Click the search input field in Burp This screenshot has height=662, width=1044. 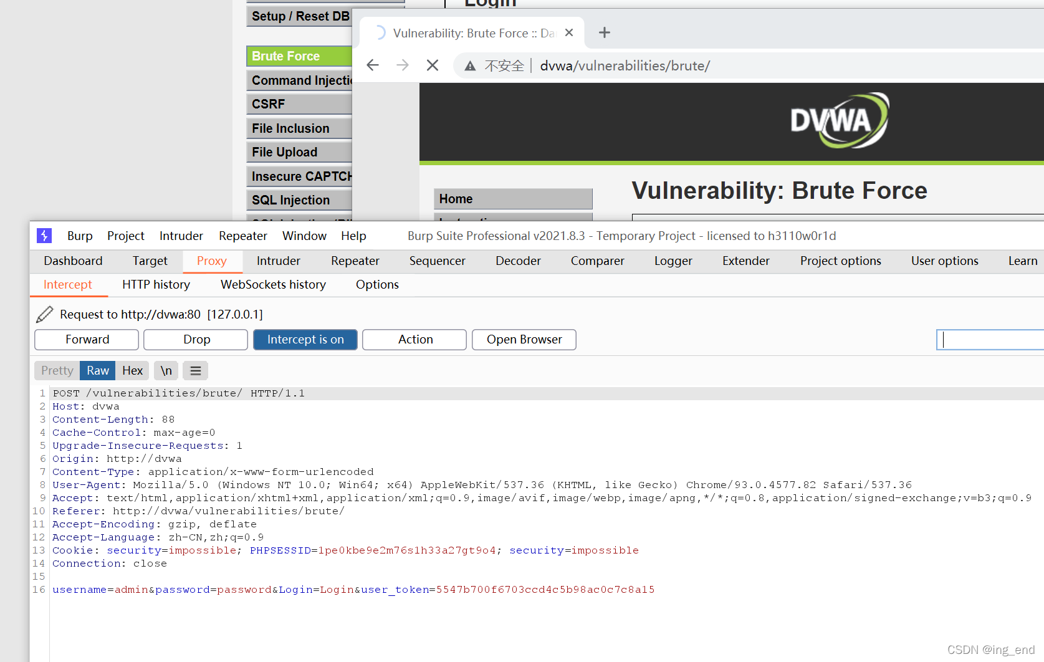point(990,340)
